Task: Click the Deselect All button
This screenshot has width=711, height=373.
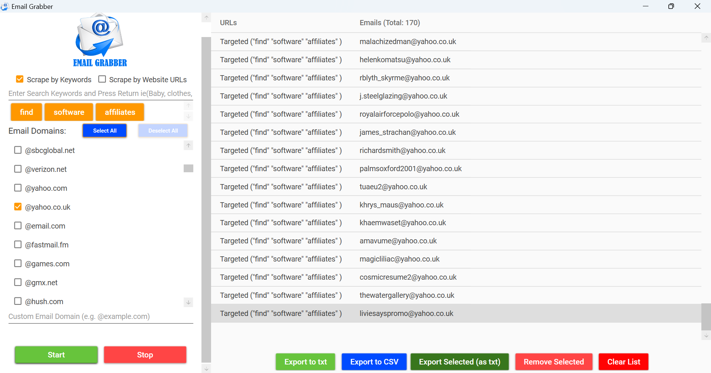Action: click(163, 130)
